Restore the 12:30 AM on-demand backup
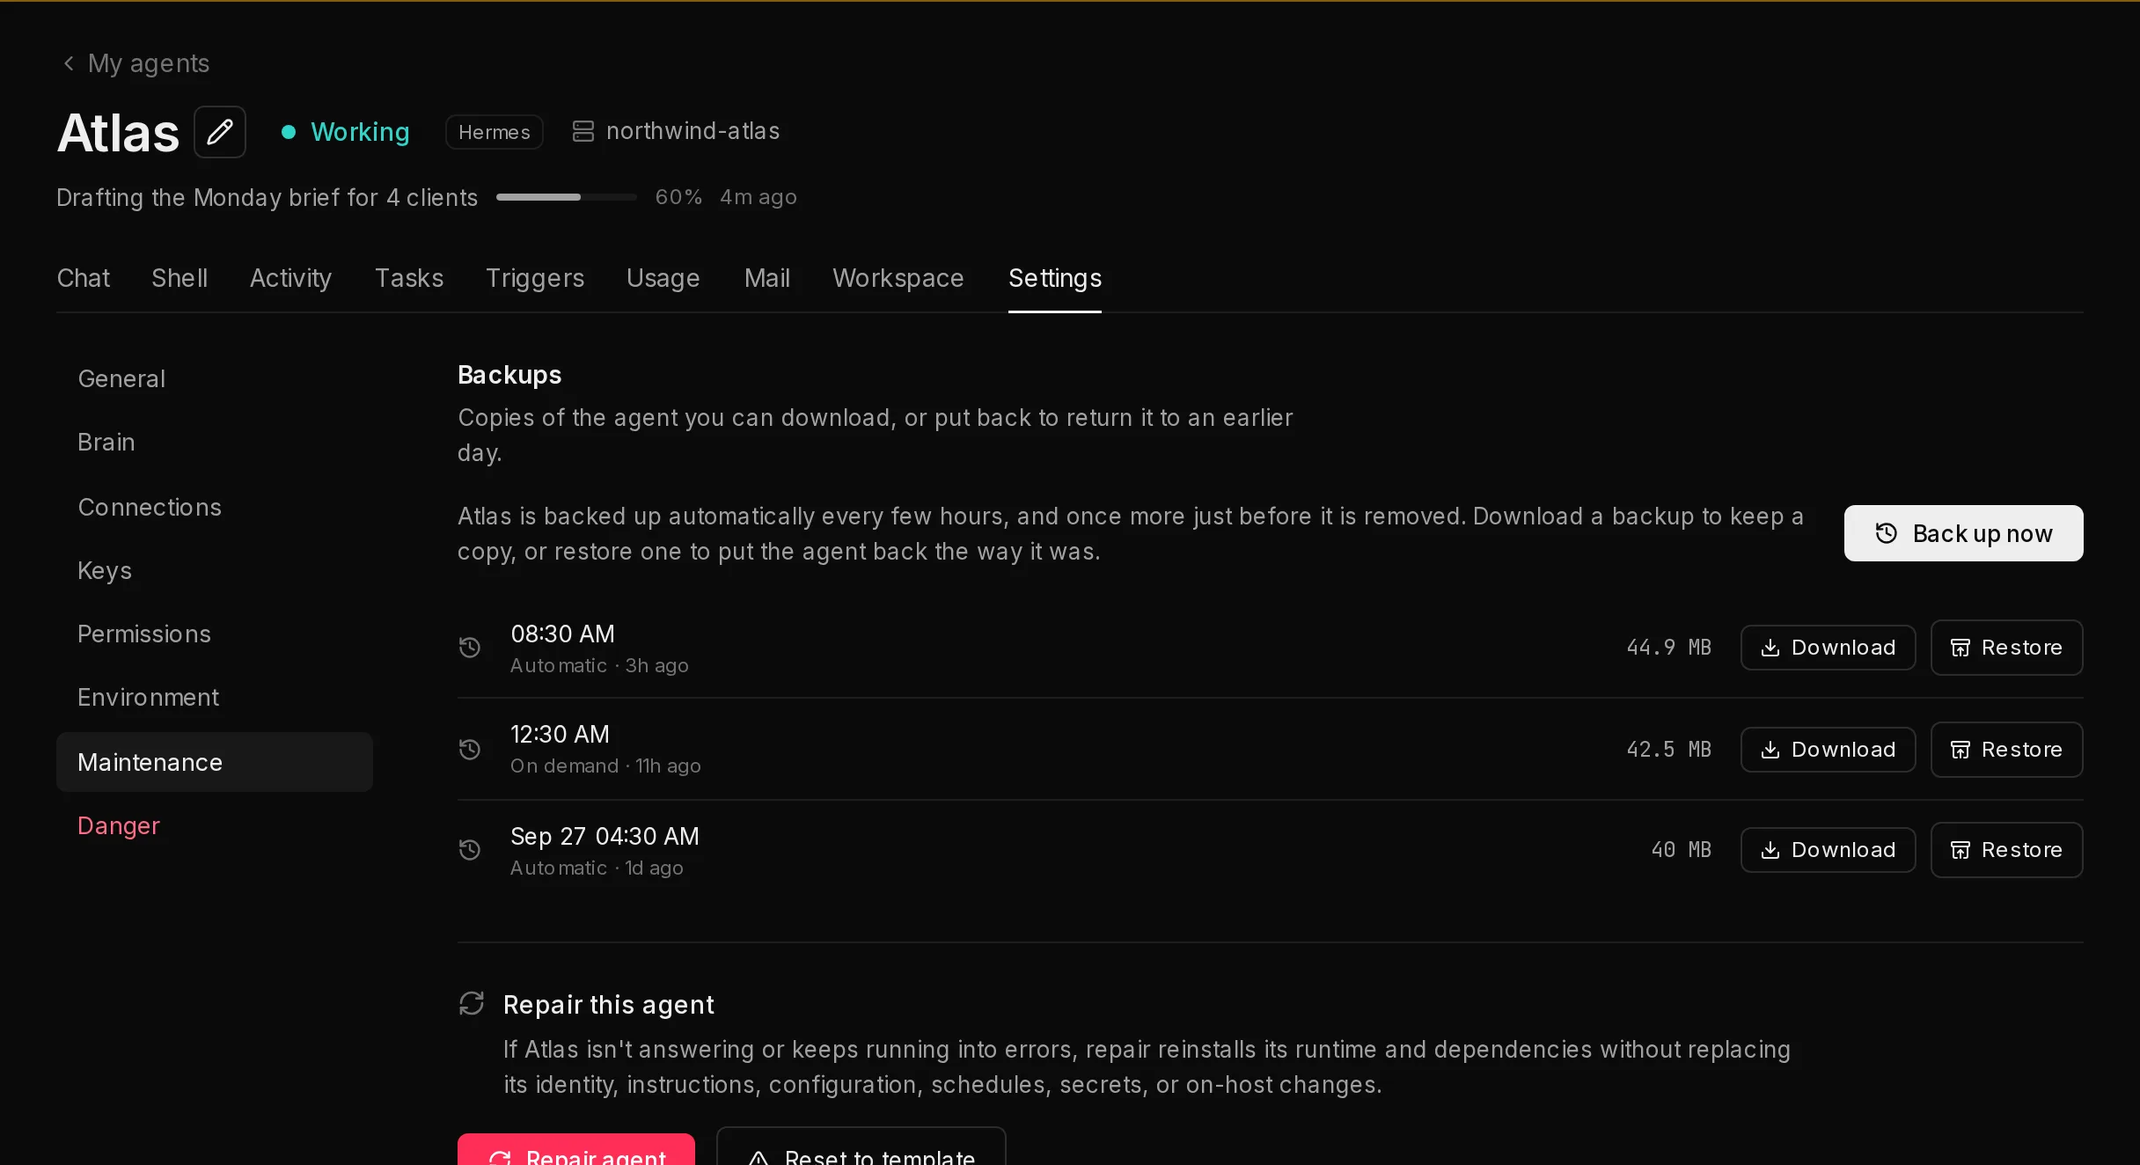Viewport: 2140px width, 1165px height. click(2007, 750)
